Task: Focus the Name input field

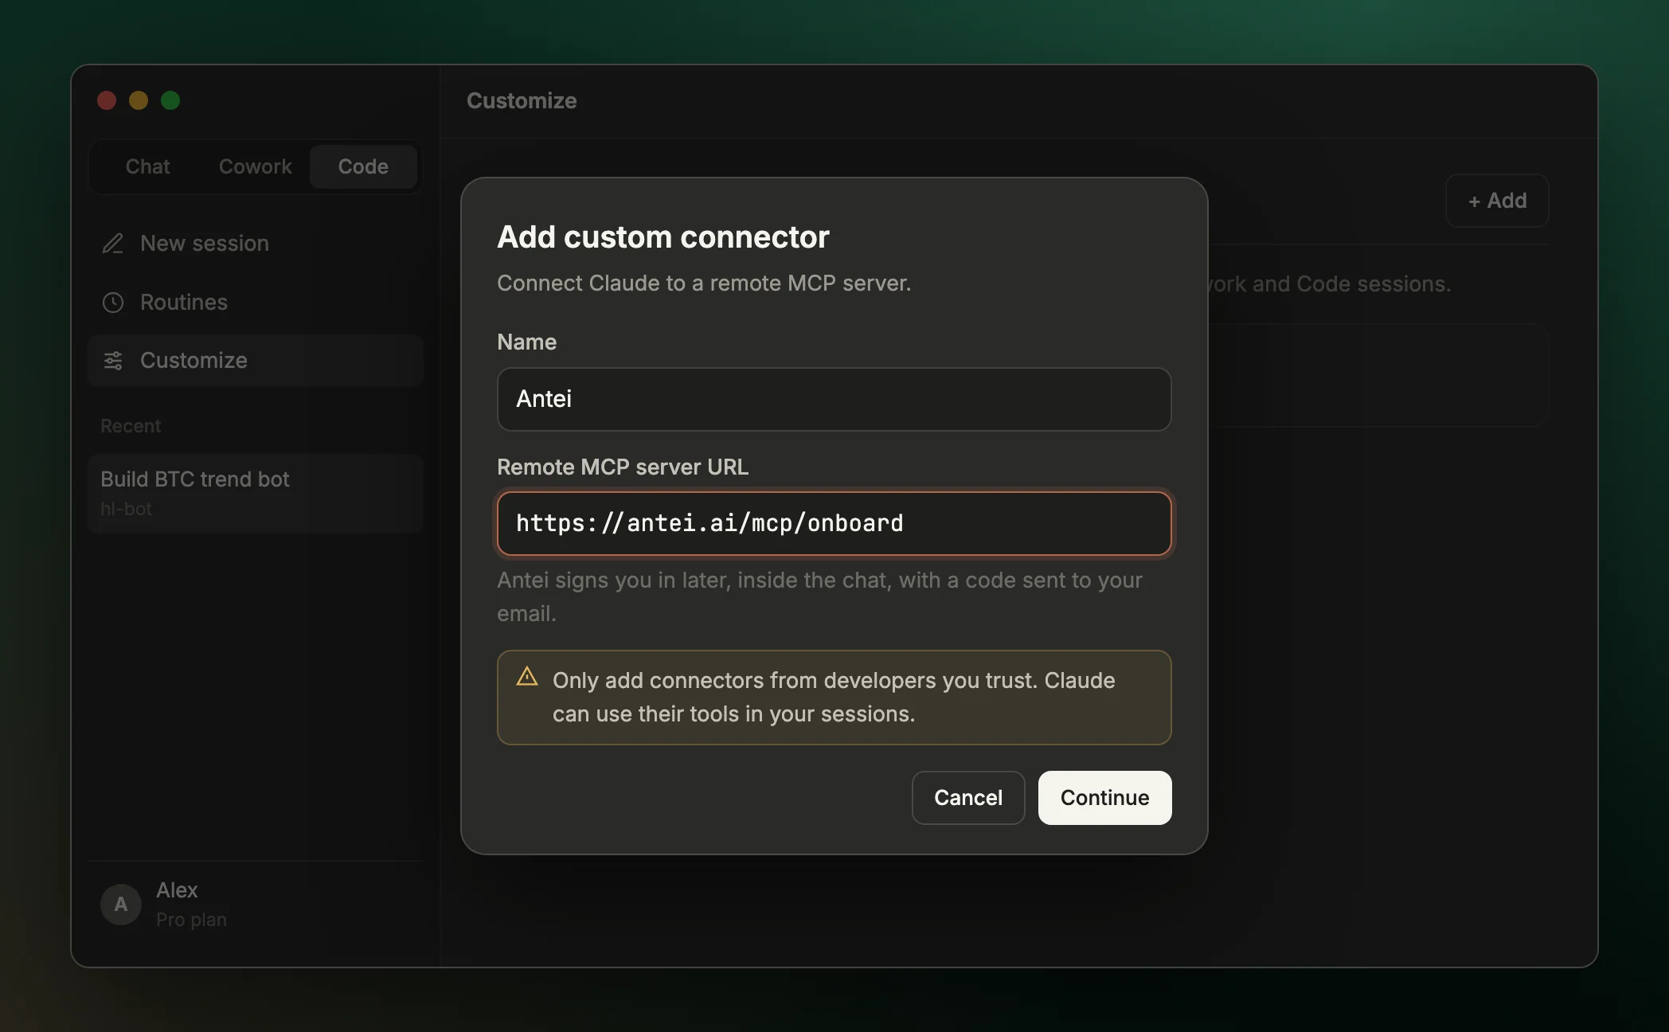Action: tap(834, 399)
